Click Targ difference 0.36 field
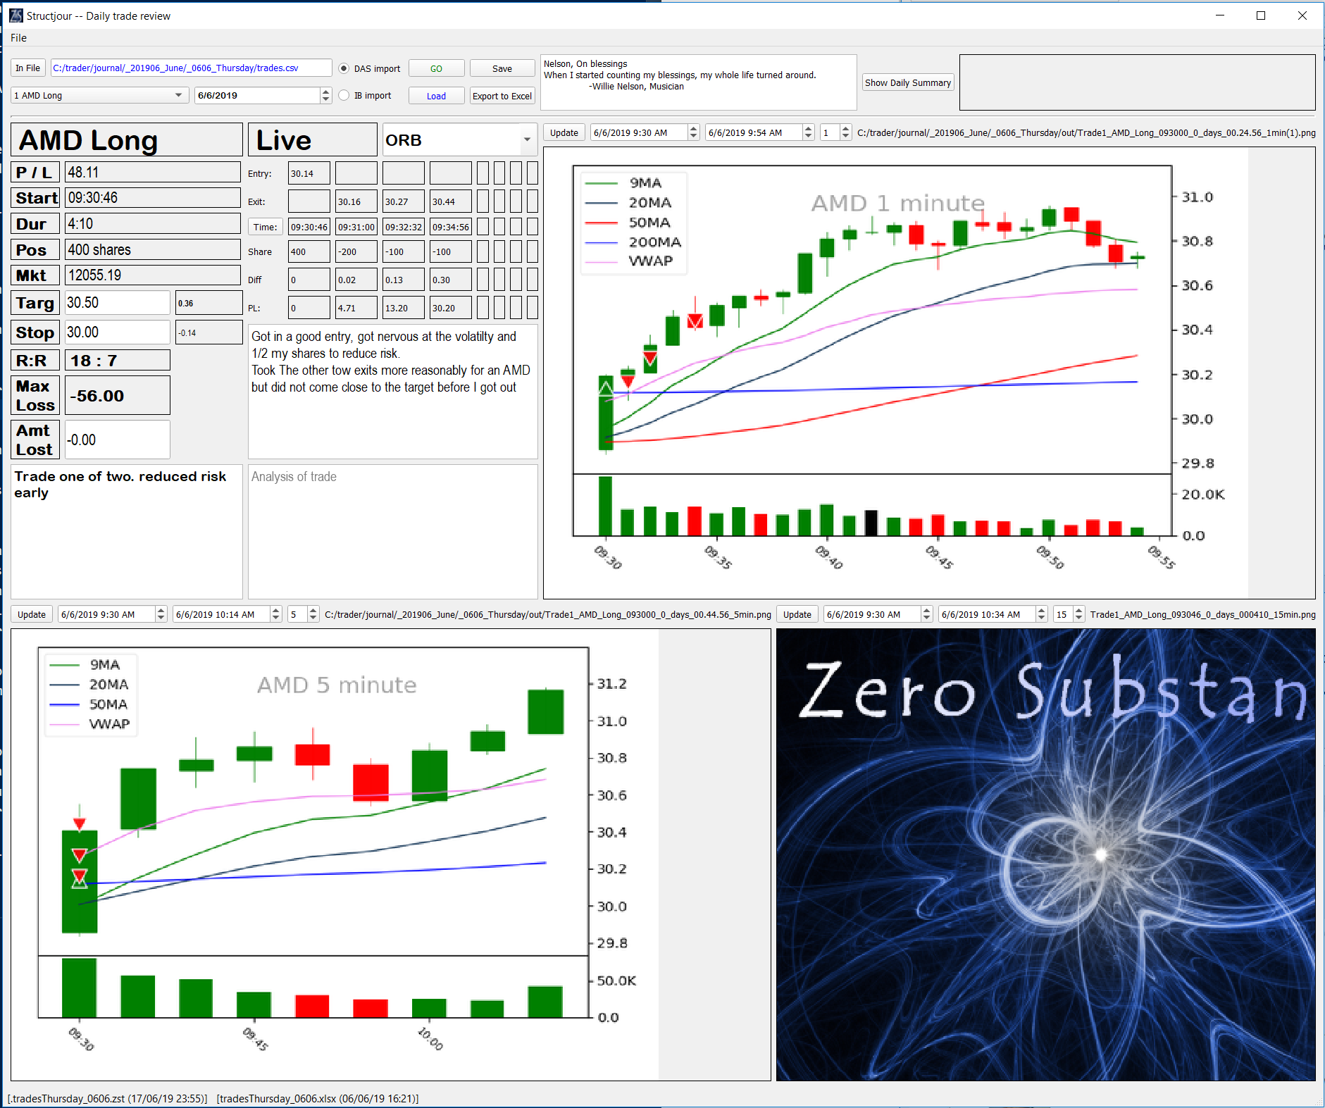The image size is (1325, 1108). click(x=209, y=303)
